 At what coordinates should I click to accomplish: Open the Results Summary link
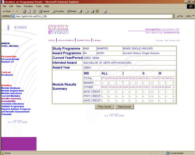coord(11,98)
